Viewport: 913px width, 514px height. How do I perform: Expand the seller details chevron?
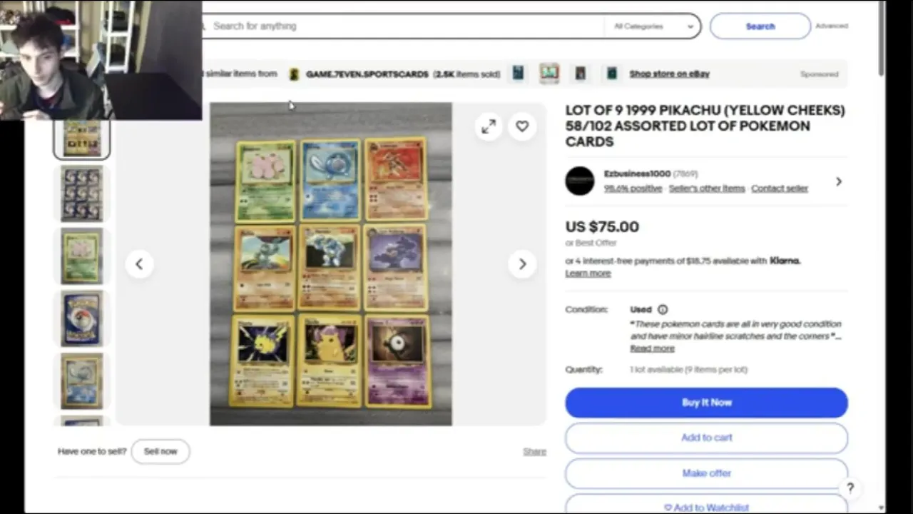[x=839, y=181]
